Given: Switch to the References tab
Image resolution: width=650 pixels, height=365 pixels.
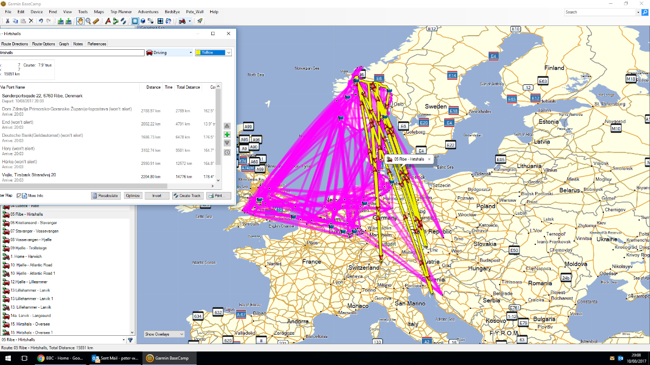Looking at the screenshot, I should tap(97, 44).
